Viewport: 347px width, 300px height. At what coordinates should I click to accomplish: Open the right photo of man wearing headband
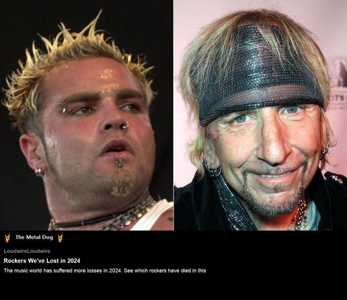coord(261,115)
